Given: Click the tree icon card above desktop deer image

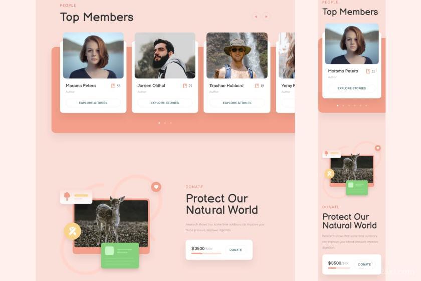Looking at the screenshot, I should (76, 197).
